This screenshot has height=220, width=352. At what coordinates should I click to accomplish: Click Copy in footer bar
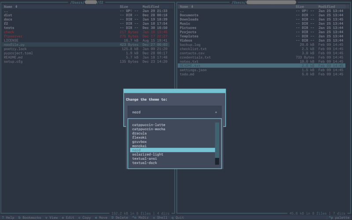pos(84,217)
